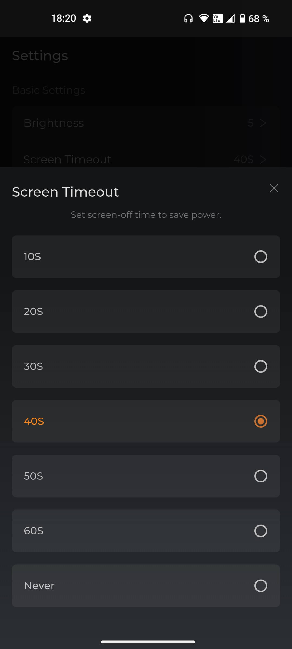Tap the battery icon in status bar
This screenshot has height=649, width=292.
243,18
